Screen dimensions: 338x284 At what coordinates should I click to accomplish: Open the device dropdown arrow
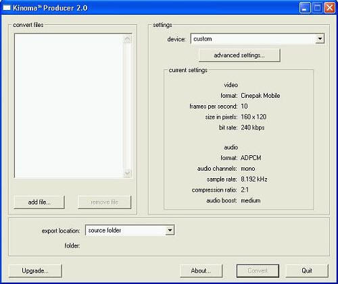tap(320, 38)
